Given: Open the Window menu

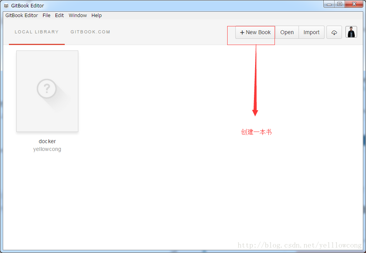Looking at the screenshot, I should [78, 16].
